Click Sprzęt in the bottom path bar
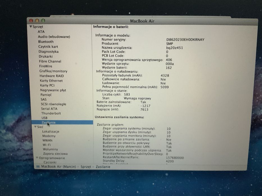The height and width of the screenshot is (196, 262). (86, 167)
